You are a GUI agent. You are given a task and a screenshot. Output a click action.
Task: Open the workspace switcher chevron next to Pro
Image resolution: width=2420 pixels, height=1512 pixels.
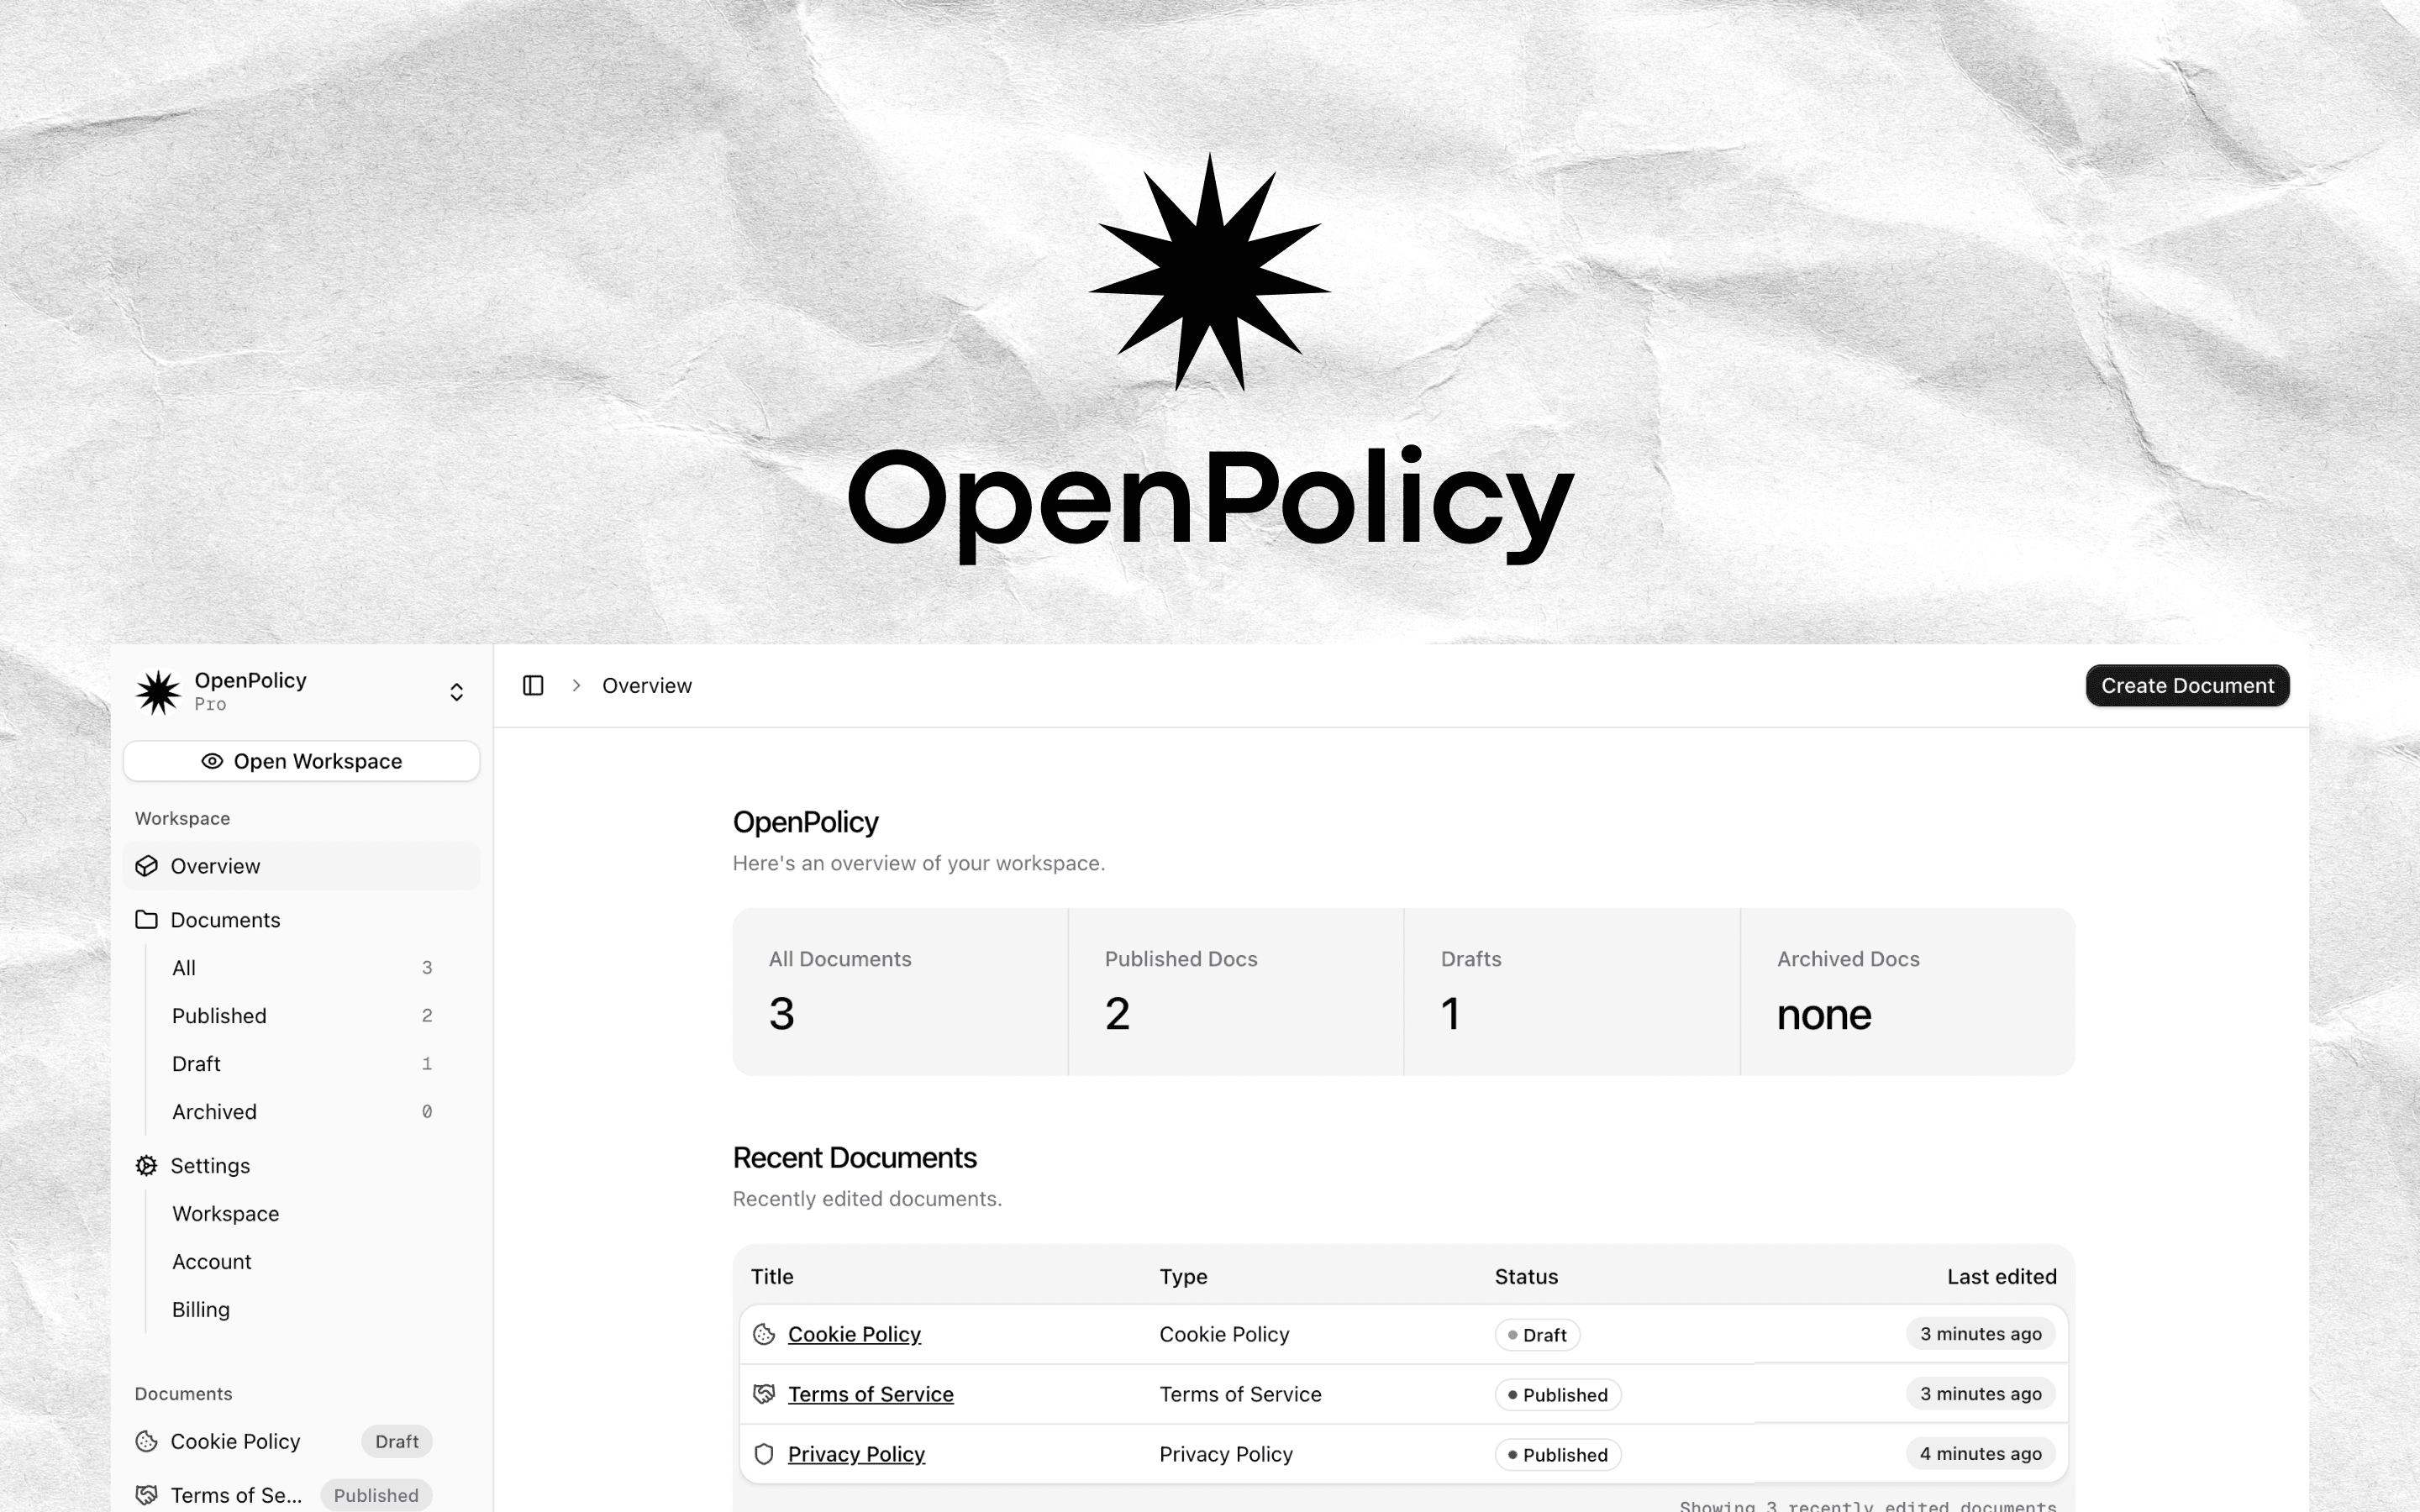click(457, 691)
